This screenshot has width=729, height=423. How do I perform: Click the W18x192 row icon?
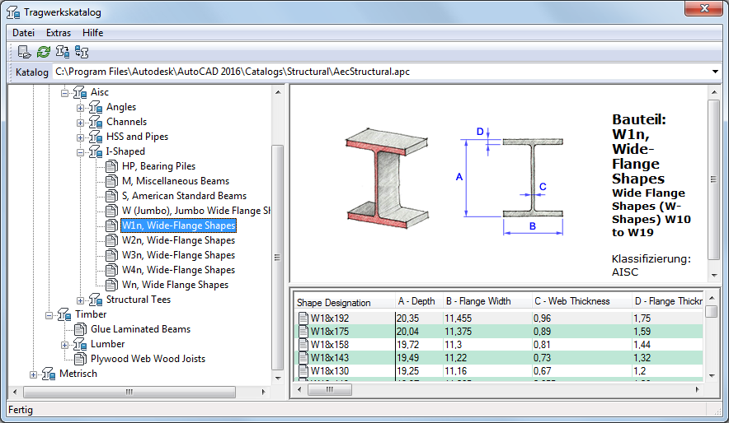[x=303, y=318]
